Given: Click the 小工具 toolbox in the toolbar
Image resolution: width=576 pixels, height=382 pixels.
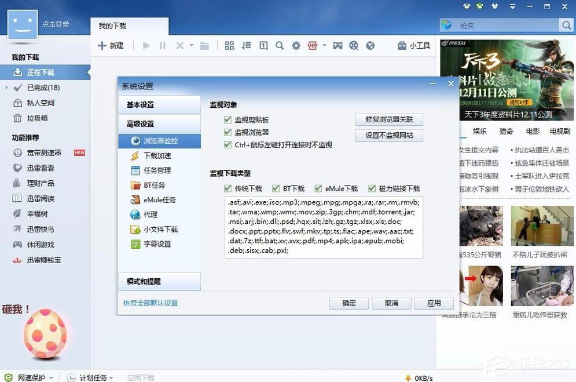Looking at the screenshot, I should 413,45.
